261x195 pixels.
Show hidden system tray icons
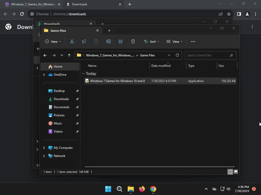(x=206, y=189)
